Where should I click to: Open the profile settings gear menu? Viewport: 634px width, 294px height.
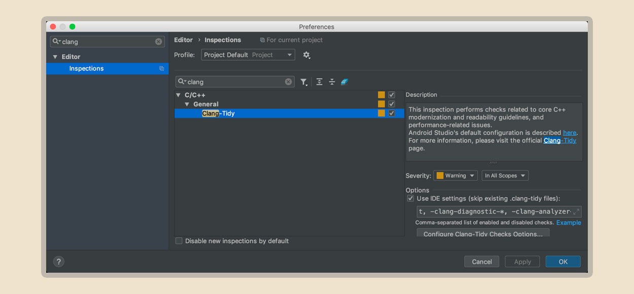coord(306,55)
